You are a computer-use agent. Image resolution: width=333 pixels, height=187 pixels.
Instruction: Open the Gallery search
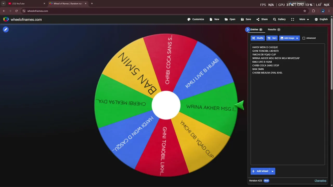(279, 19)
